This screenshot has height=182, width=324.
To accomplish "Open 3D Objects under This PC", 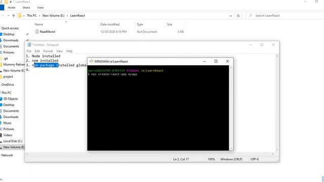I will coord(11,99).
